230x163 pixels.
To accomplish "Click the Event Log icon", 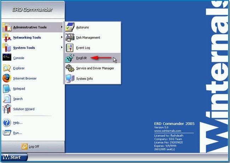I will pos(70,48).
